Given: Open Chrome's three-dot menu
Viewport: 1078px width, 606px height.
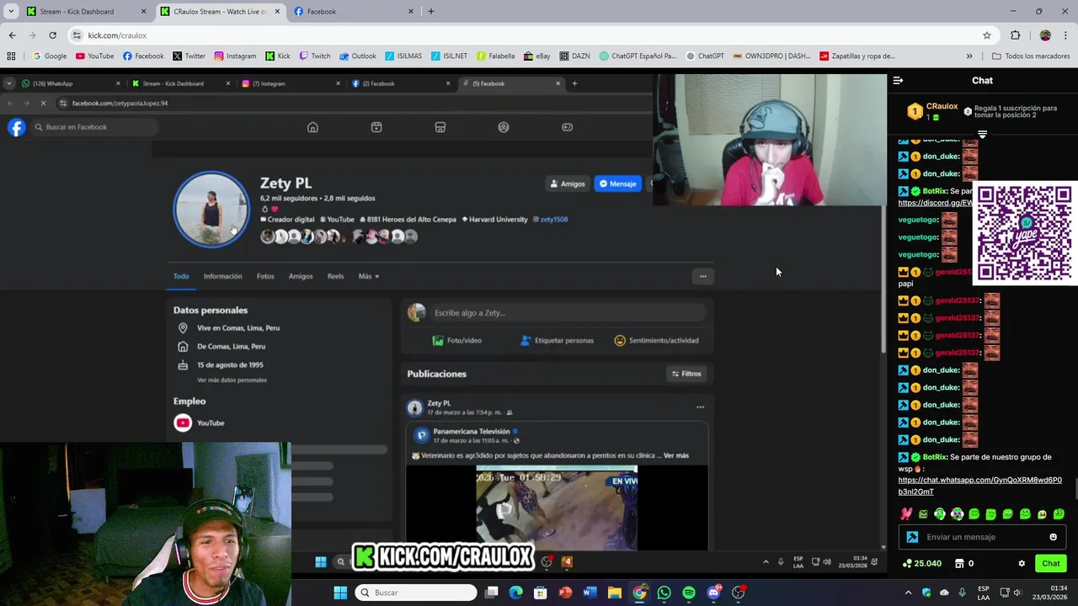Looking at the screenshot, I should point(1066,35).
